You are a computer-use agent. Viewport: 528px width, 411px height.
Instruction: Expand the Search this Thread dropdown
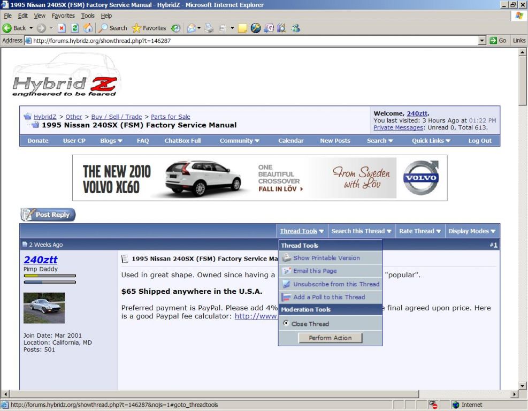(361, 231)
